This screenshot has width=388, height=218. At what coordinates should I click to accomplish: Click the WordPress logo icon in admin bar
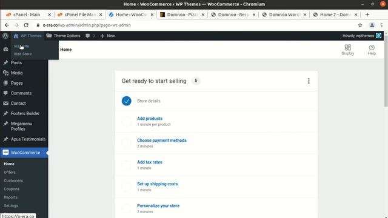click(5, 36)
